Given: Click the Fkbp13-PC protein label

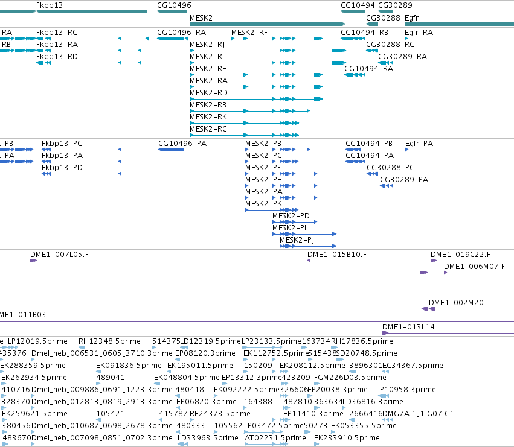Looking at the screenshot, I should pos(62,144).
